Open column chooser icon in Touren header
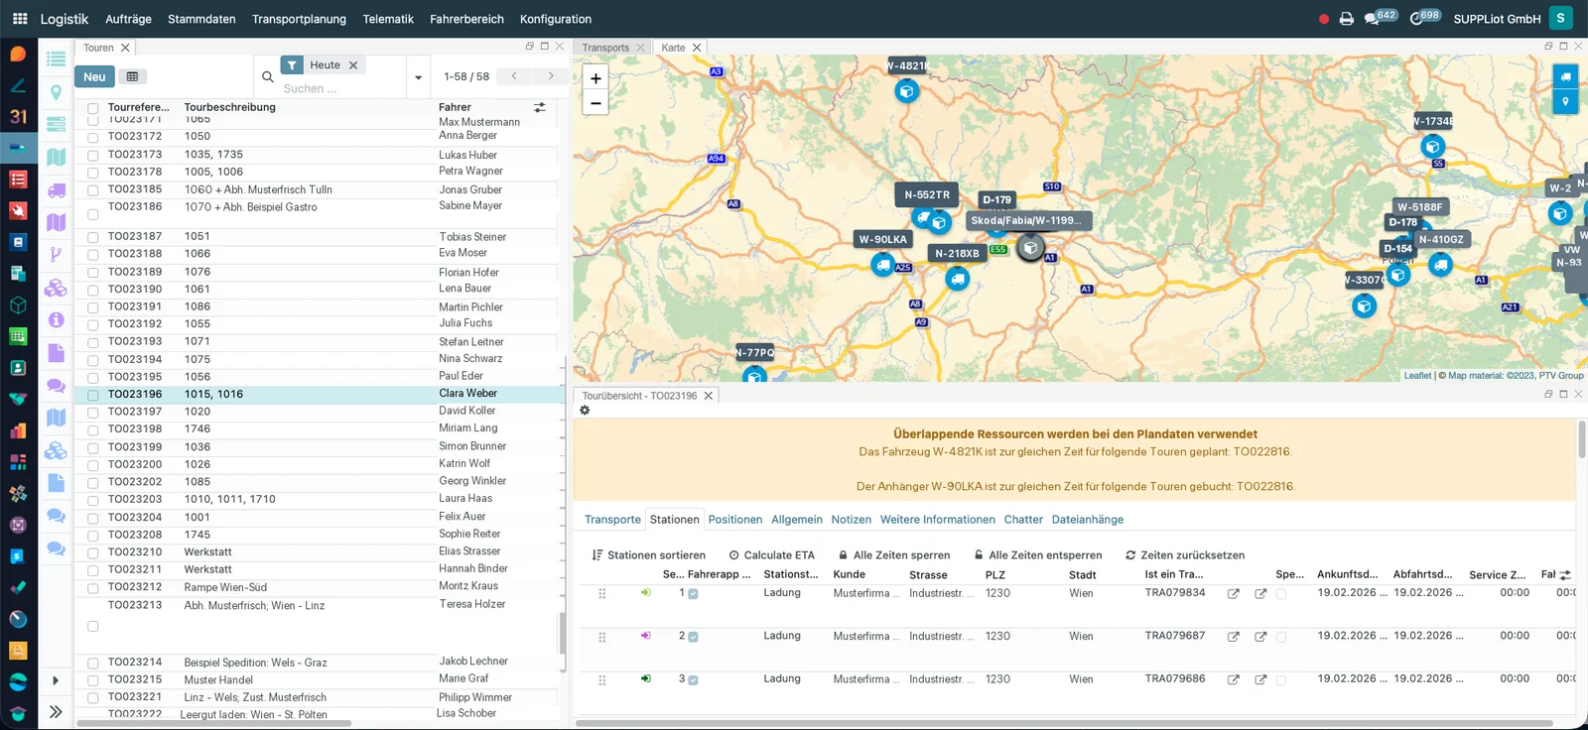This screenshot has width=1588, height=730. pyautogui.click(x=540, y=107)
